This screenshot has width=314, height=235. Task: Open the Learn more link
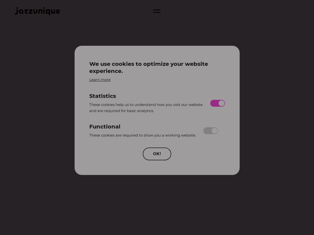point(100,80)
